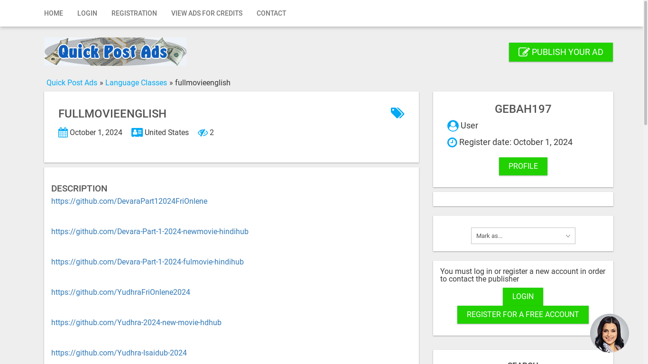This screenshot has width=648, height=364.
Task: Open VIEW ADS FOR CREDITS menu item
Action: 207,13
